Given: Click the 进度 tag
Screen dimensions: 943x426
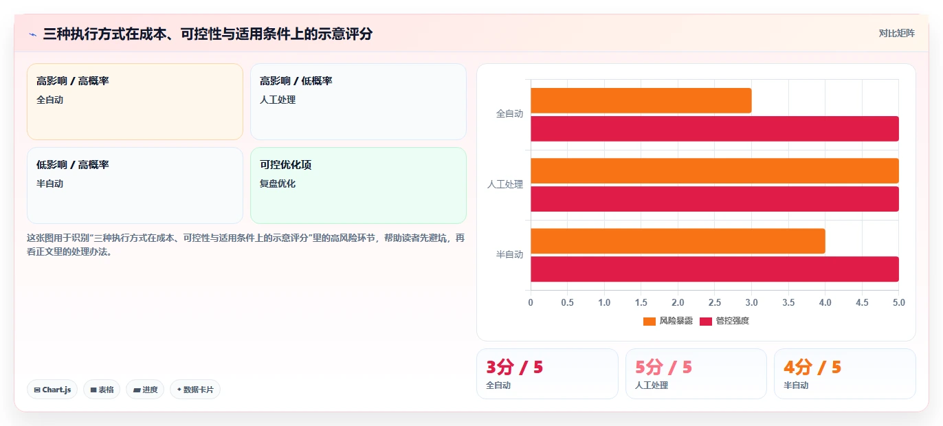Looking at the screenshot, I should (x=145, y=390).
